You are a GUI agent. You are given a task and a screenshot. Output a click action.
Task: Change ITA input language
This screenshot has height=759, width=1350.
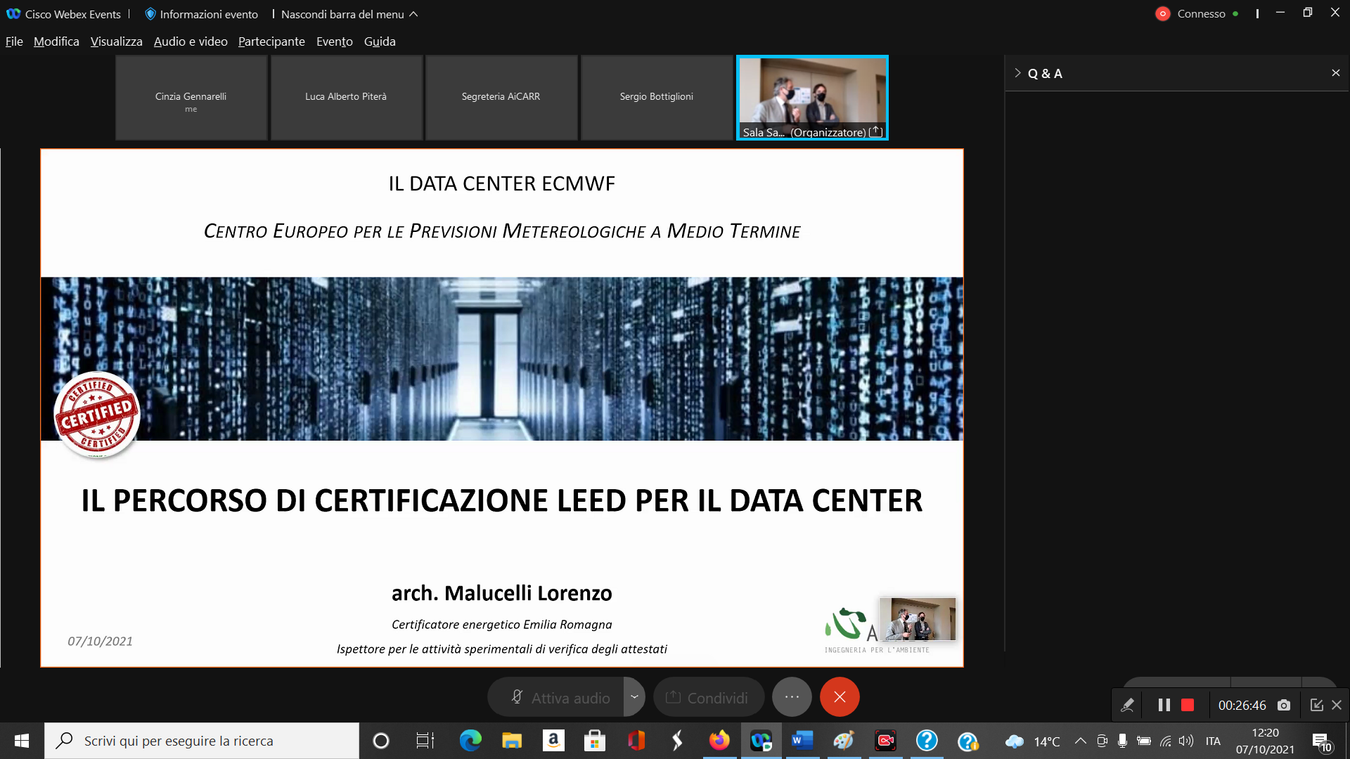coord(1213,741)
